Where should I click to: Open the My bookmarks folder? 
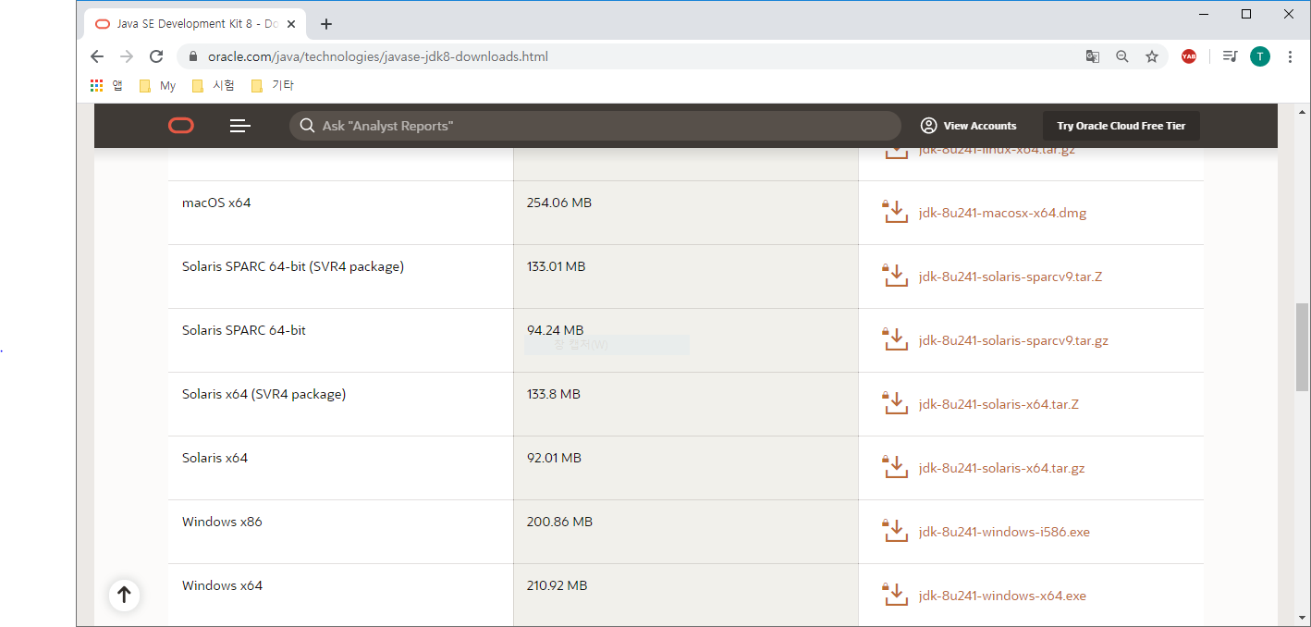[x=157, y=85]
